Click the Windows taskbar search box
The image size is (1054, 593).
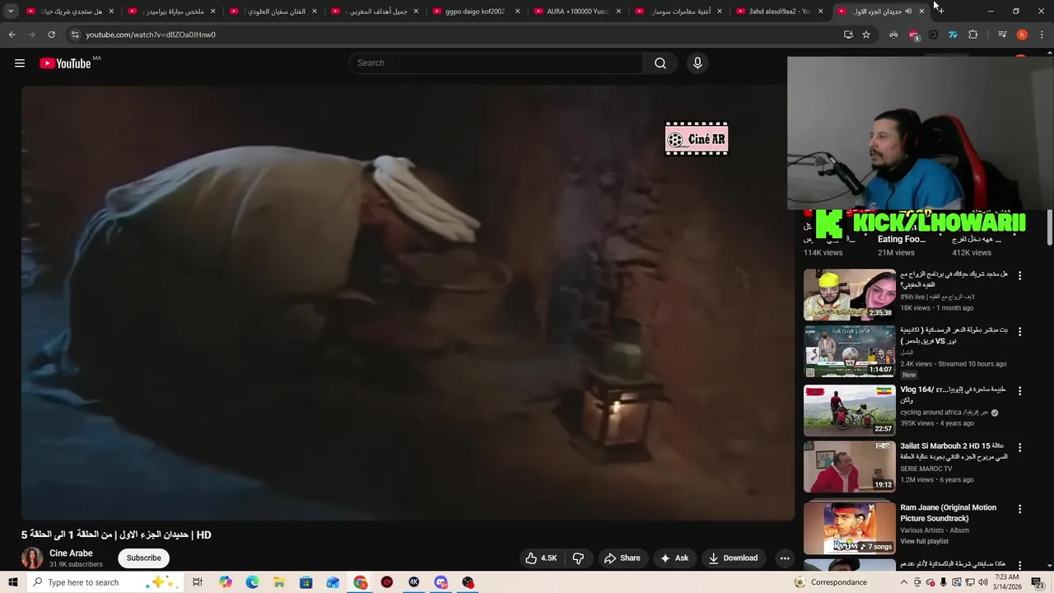tap(105, 582)
